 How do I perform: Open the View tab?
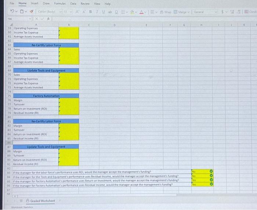click(97, 4)
